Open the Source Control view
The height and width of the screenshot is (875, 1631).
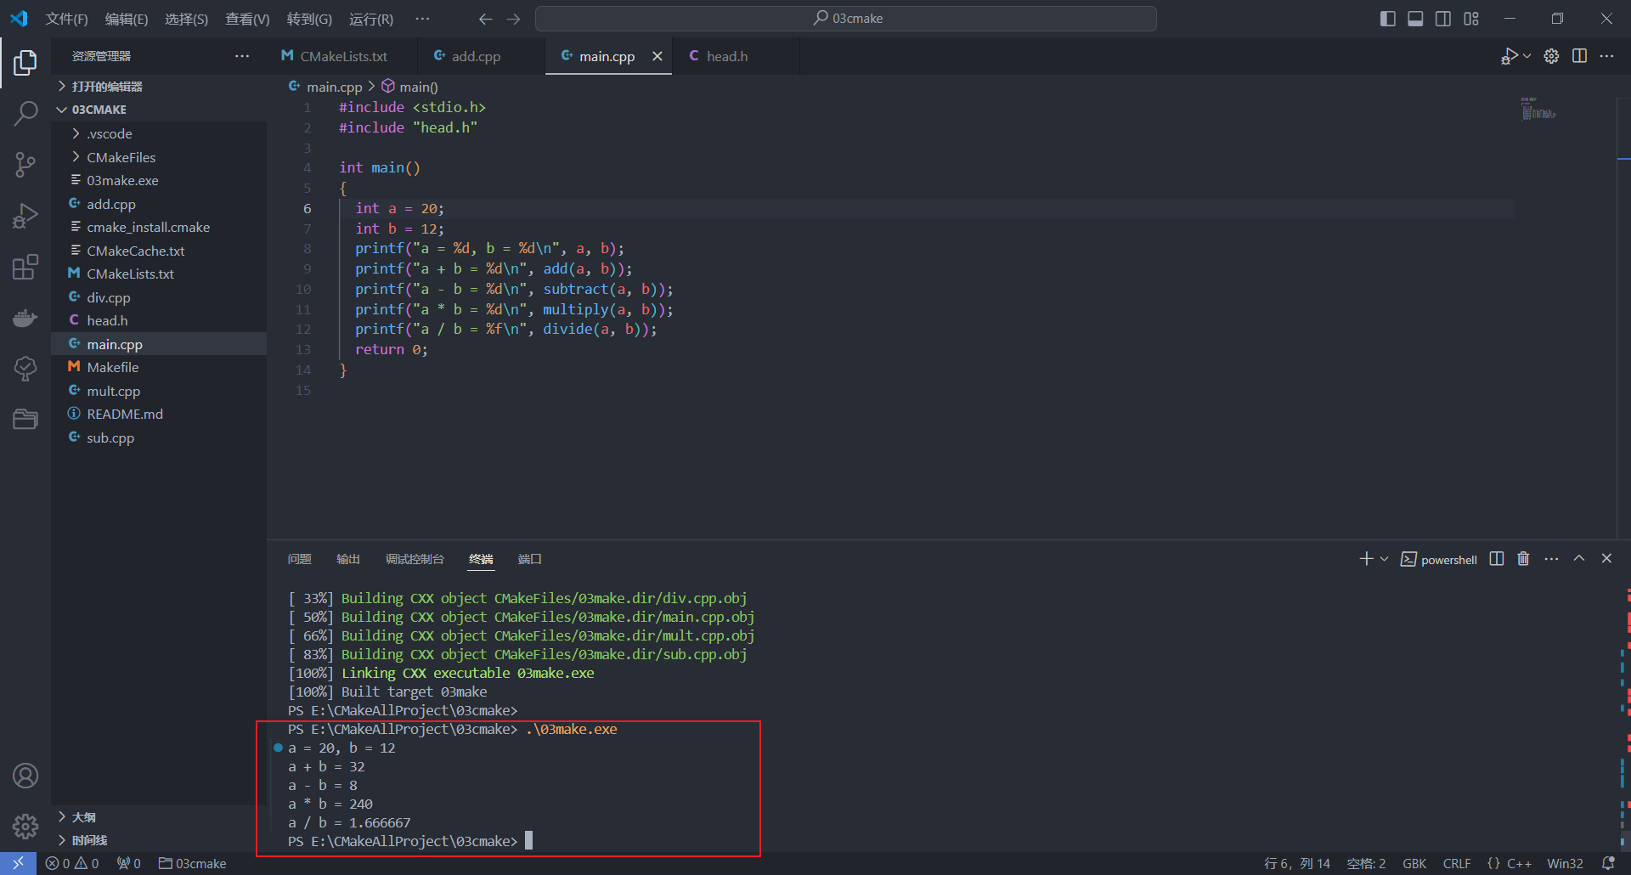pos(25,164)
